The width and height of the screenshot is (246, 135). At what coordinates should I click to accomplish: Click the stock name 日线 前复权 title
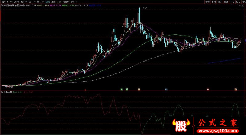tap(11, 6)
